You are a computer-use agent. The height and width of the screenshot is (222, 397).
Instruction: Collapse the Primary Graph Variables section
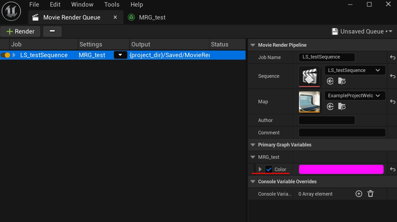coord(253,145)
